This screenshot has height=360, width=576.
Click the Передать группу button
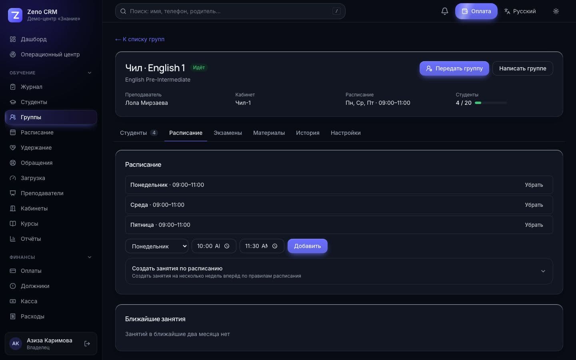coord(454,68)
